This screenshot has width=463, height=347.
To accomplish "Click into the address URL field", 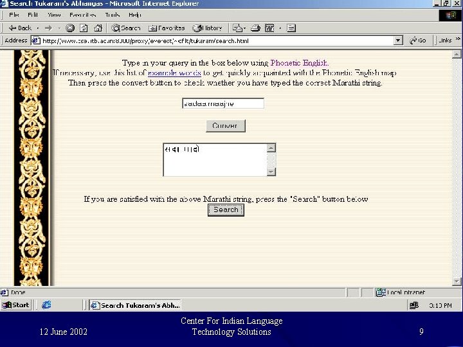I will 217,40.
